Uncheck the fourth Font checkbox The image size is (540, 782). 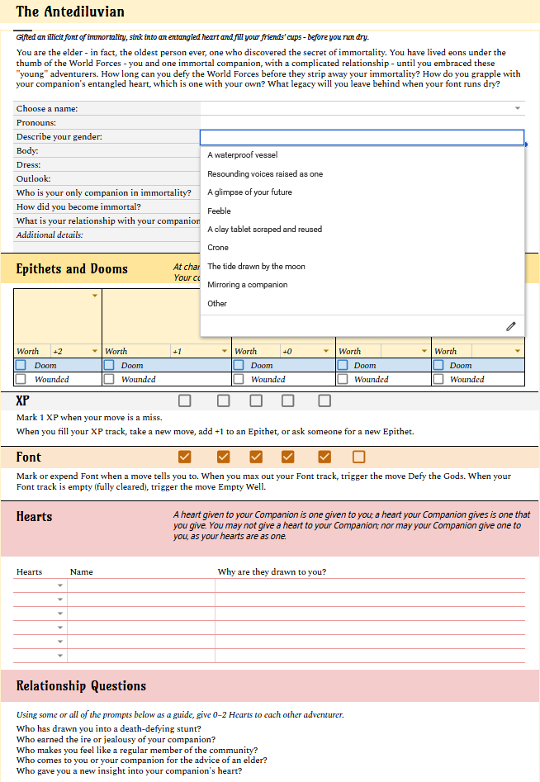(287, 457)
